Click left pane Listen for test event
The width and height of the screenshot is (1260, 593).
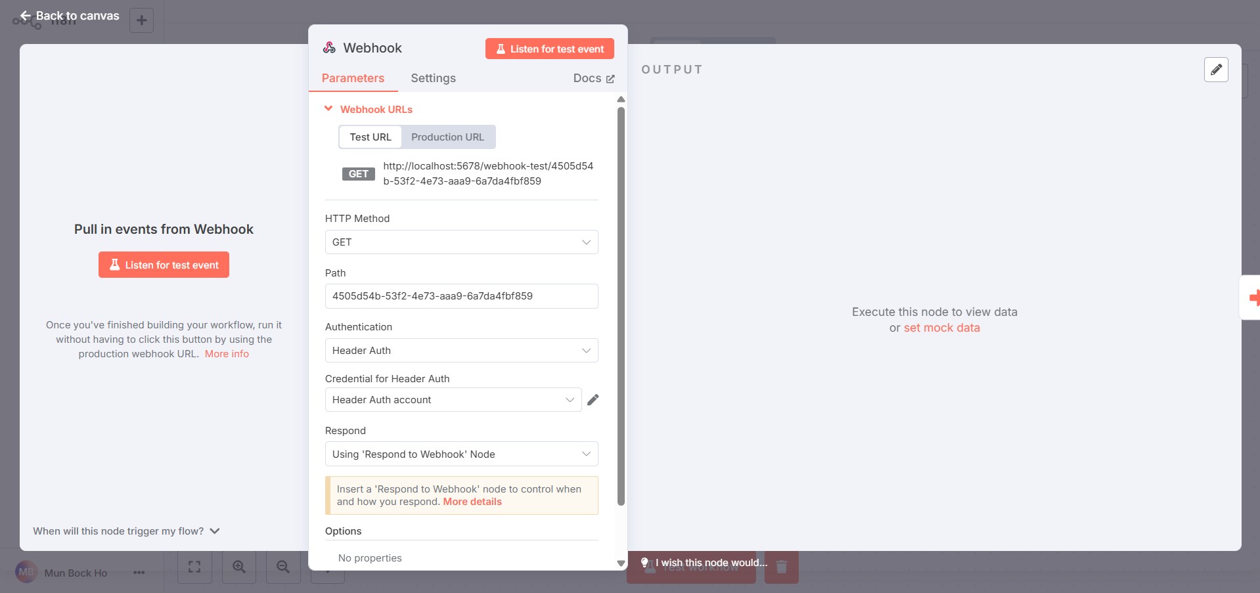tap(164, 265)
